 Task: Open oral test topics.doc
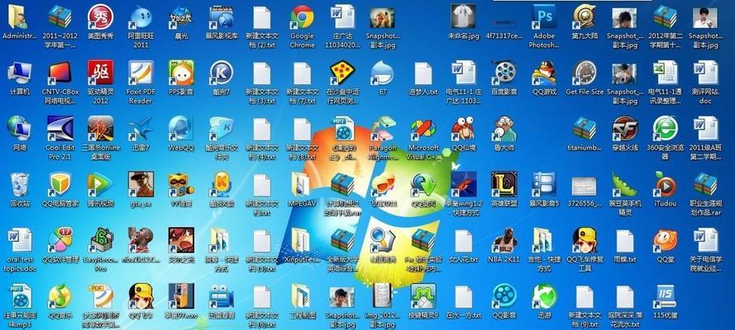point(20,240)
